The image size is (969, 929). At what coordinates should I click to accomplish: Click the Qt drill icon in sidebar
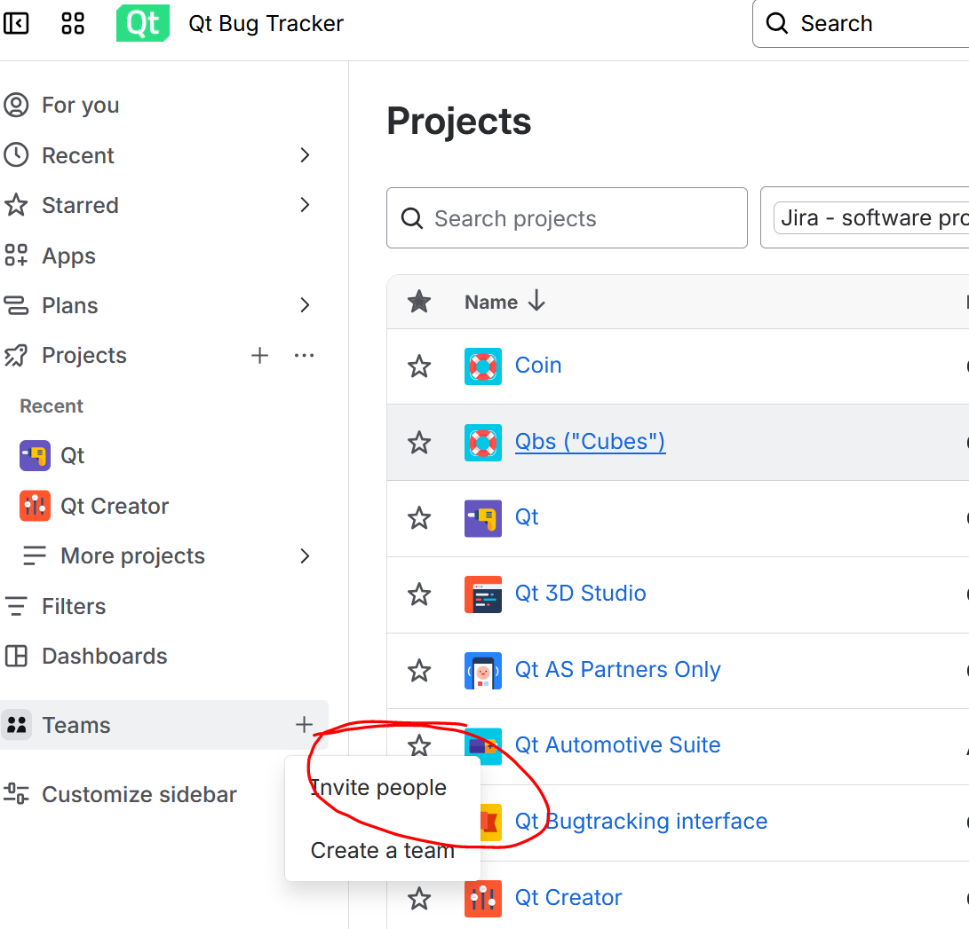tap(35, 455)
